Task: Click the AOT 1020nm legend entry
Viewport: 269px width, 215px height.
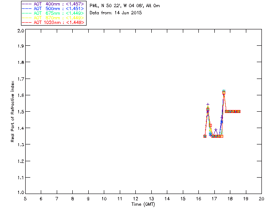Action: [53, 22]
